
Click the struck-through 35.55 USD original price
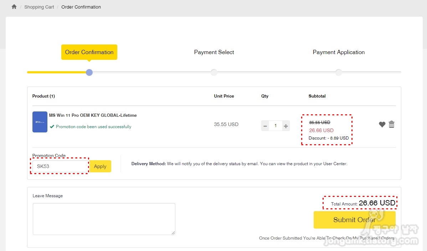[320, 122]
